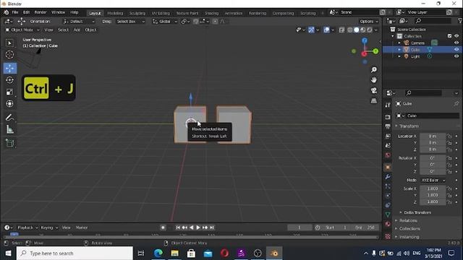Image resolution: width=463 pixels, height=260 pixels.
Task: Open the Object Data properties tab
Action: click(x=388, y=214)
